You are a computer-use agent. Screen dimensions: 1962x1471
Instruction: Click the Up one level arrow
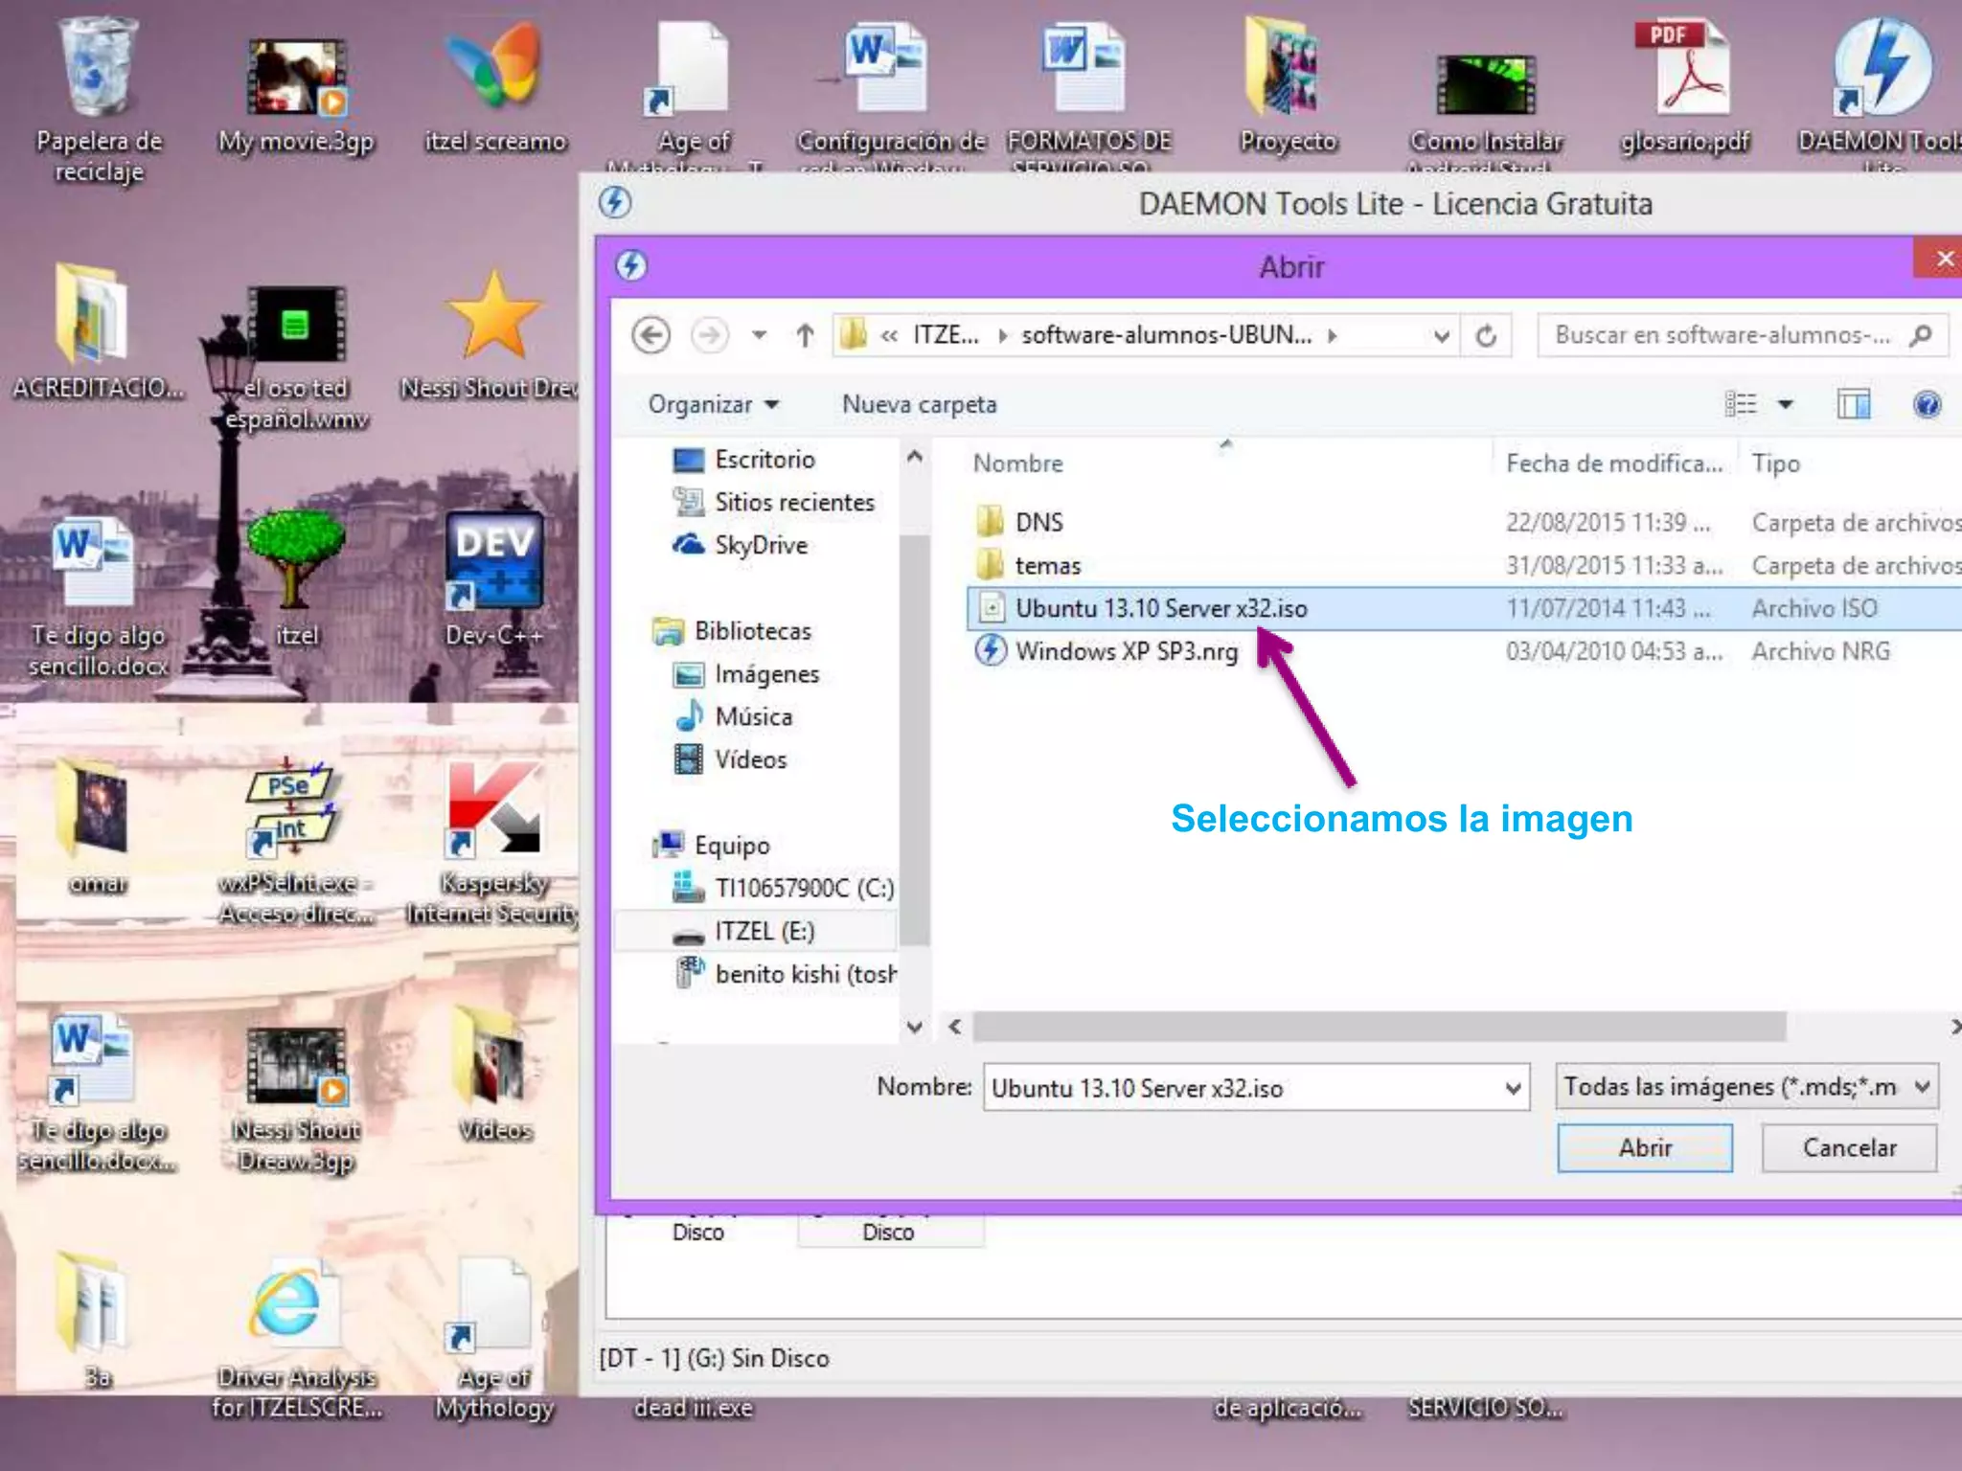coord(805,335)
